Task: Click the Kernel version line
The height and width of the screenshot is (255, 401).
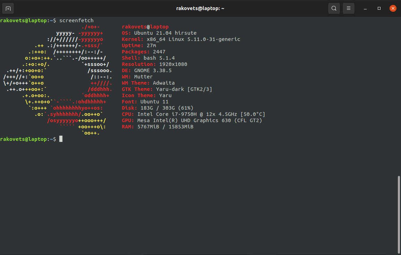Action: pos(181,39)
